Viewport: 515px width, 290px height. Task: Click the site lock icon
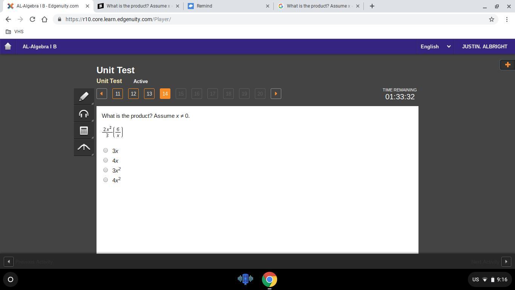click(x=60, y=19)
